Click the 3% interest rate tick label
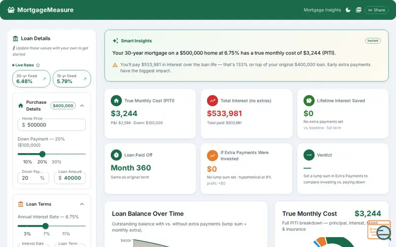Image resolution: width=396 pixels, height=247 pixels. click(27, 234)
